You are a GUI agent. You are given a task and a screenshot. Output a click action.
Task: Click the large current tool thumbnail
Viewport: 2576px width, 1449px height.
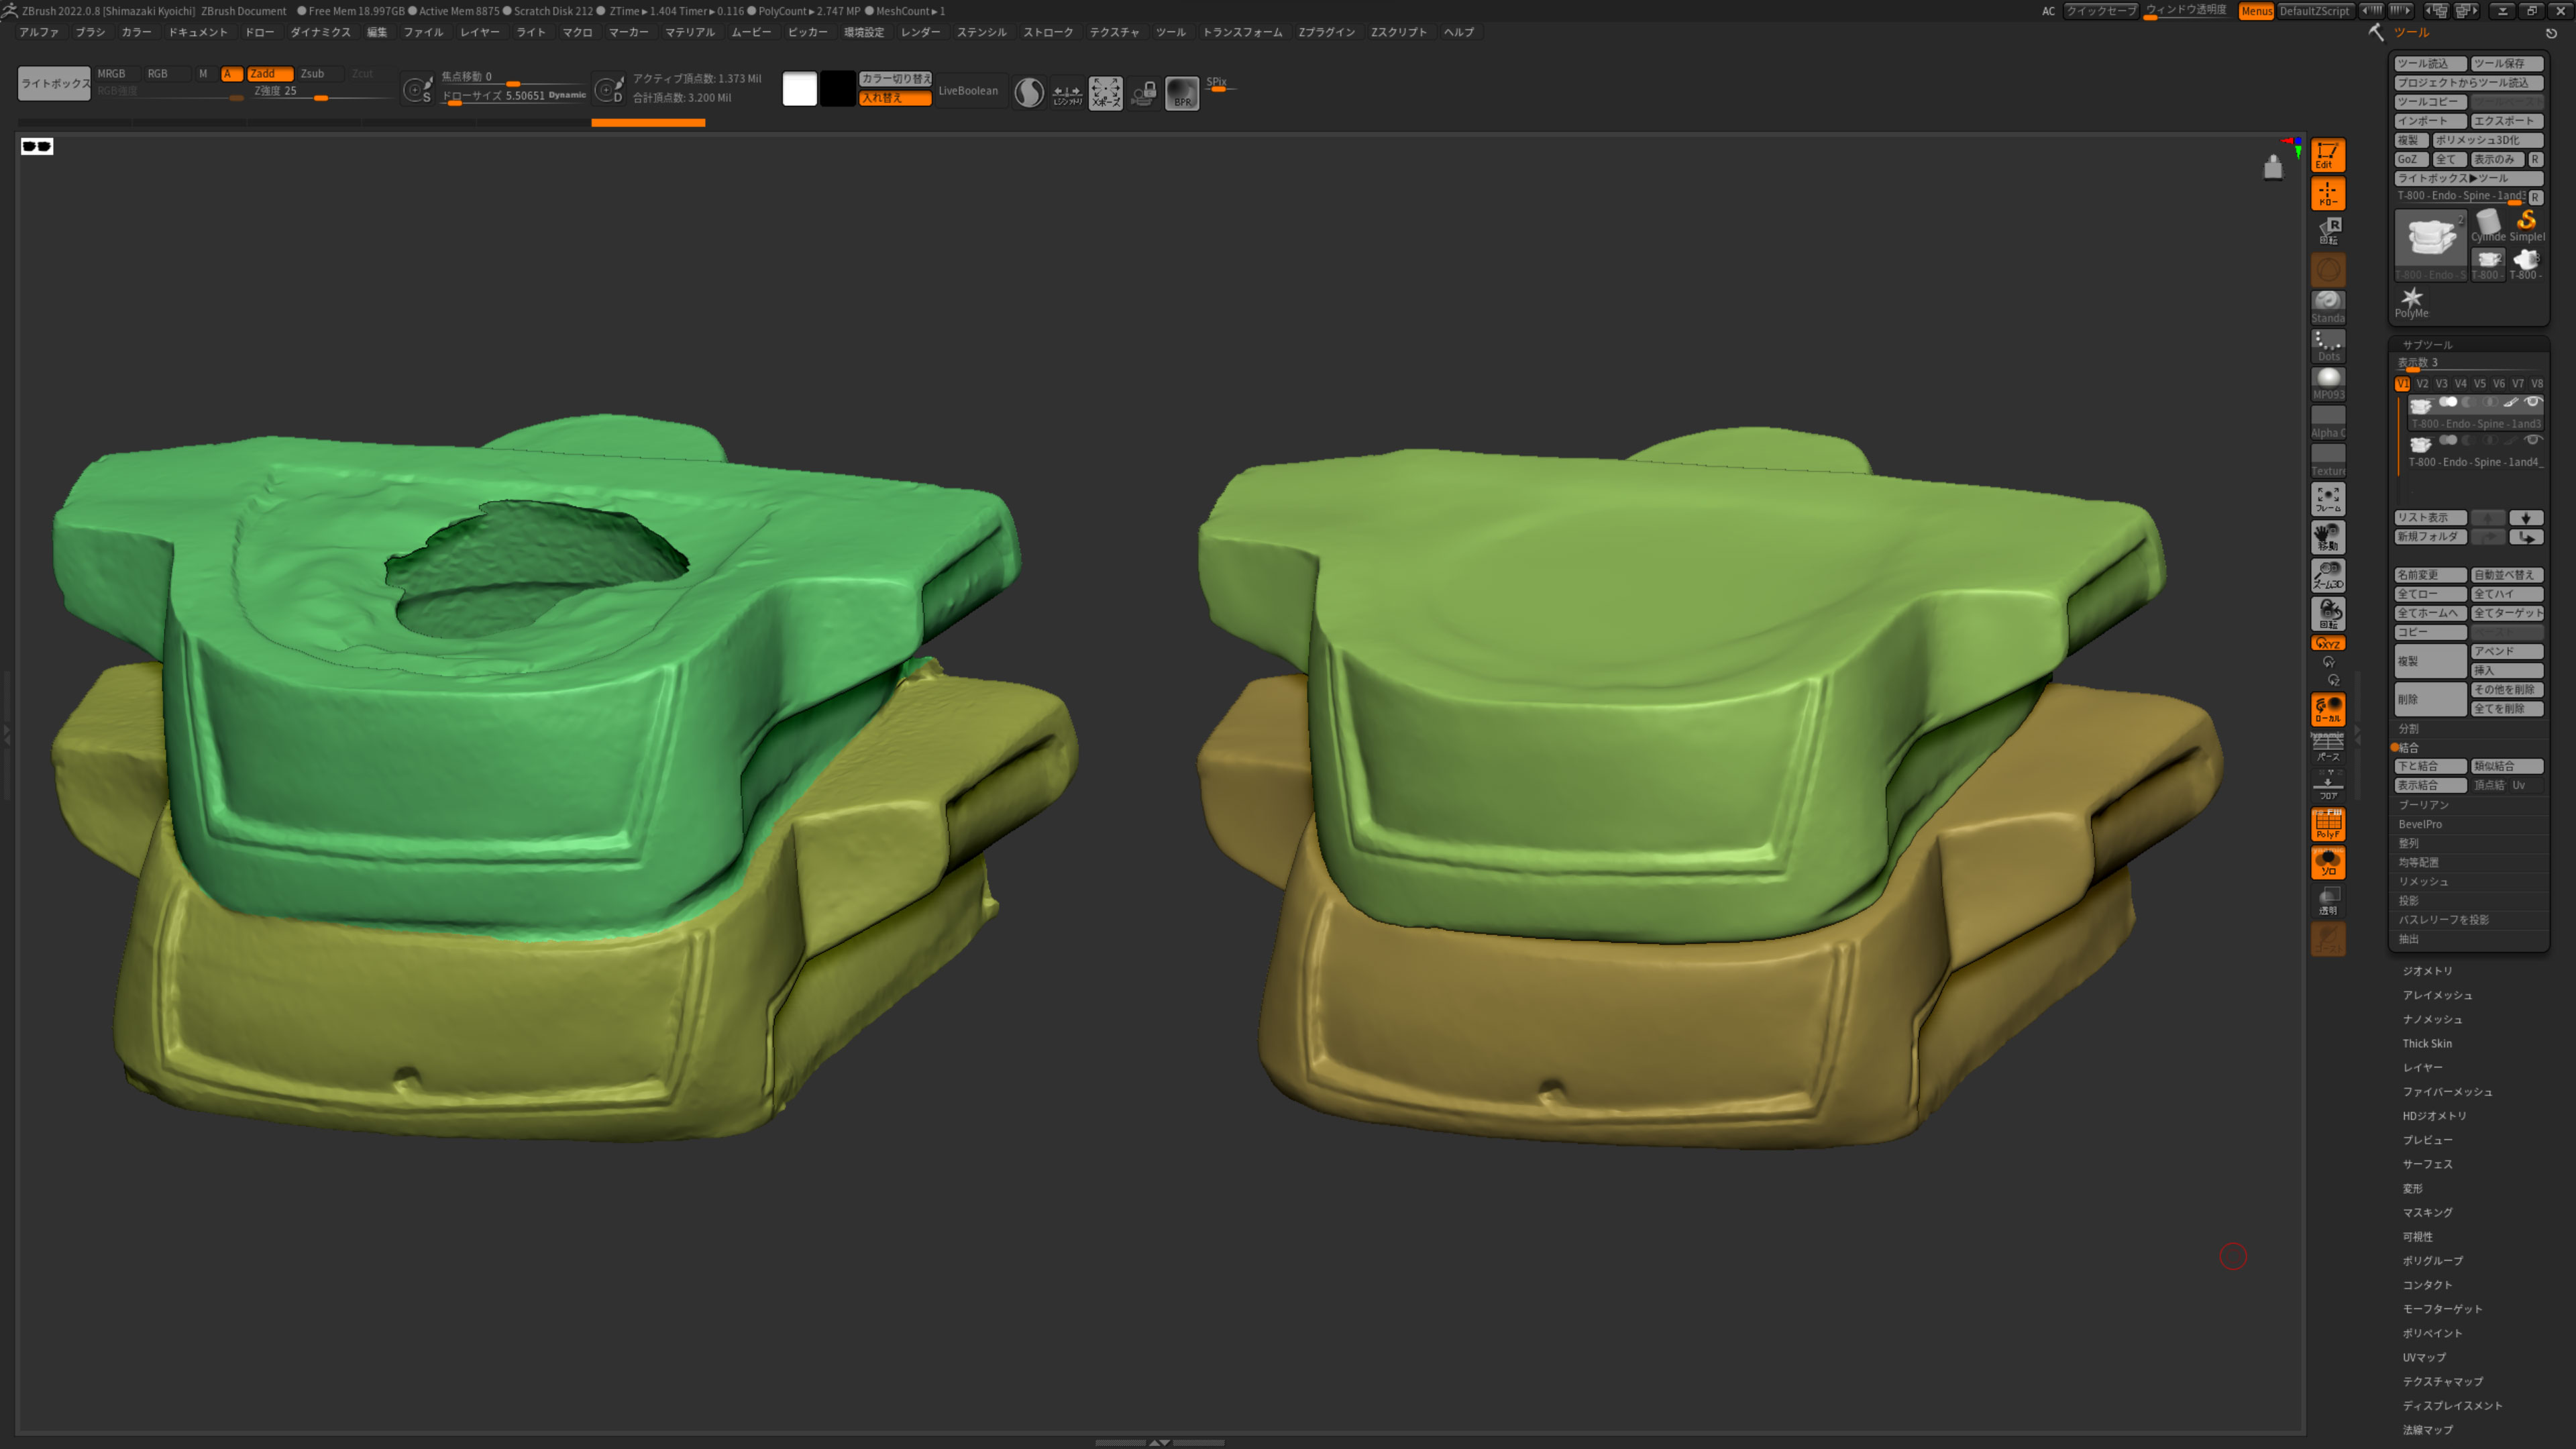tap(2430, 245)
